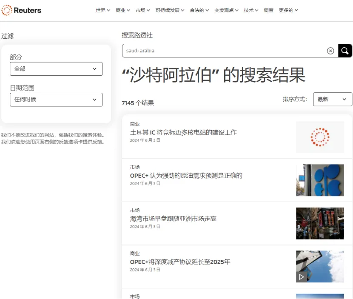Expand the 市场 menu in navigation
The image size is (353, 299).
143,10
